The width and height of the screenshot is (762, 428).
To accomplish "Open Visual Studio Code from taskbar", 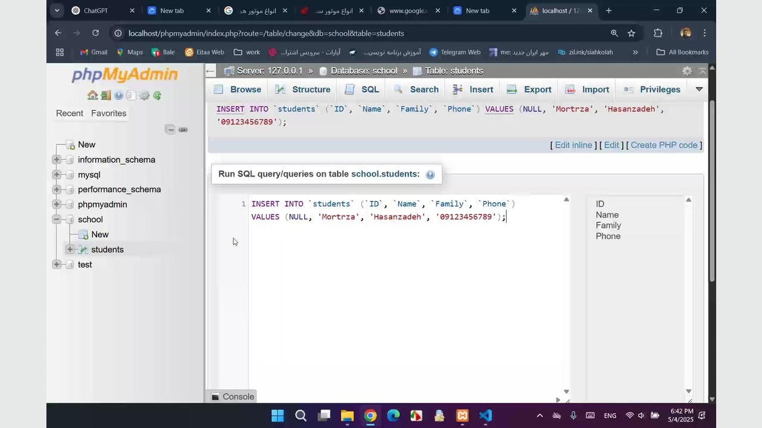I will pos(485,416).
